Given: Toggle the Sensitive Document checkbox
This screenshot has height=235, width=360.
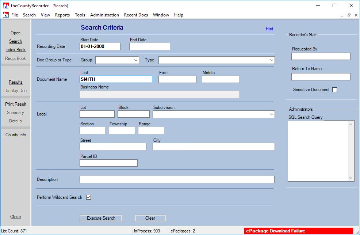Looking at the screenshot, I should coord(334,90).
